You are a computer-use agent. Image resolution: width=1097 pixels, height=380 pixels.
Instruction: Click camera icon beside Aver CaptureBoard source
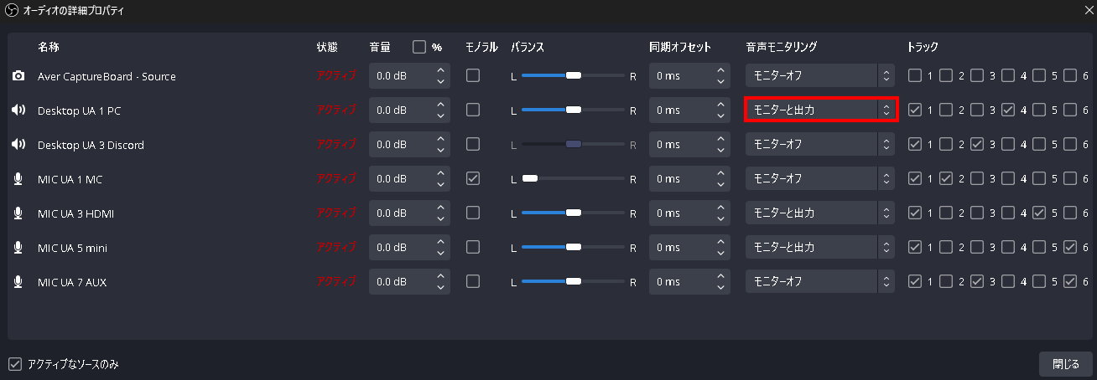pyautogui.click(x=18, y=76)
